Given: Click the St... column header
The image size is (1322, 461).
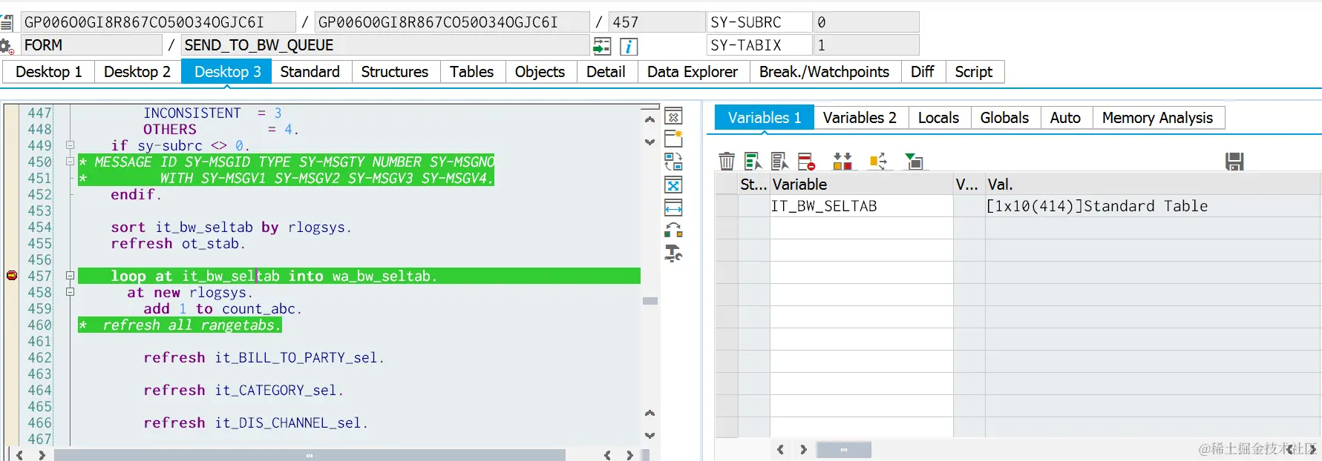Looking at the screenshot, I should [x=753, y=184].
